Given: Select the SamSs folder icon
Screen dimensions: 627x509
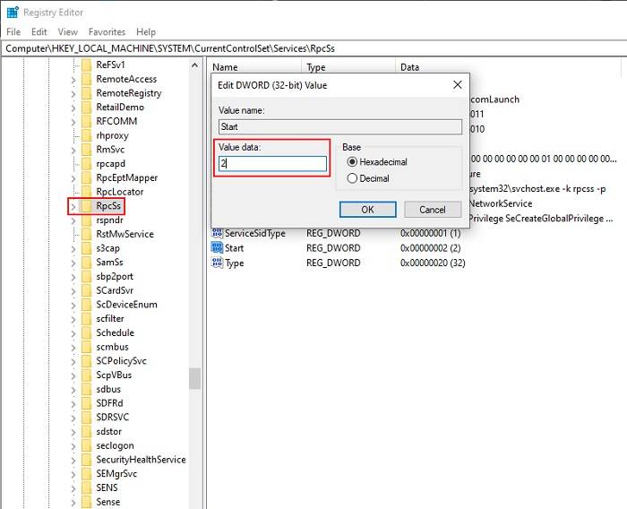Looking at the screenshot, I should pos(86,262).
